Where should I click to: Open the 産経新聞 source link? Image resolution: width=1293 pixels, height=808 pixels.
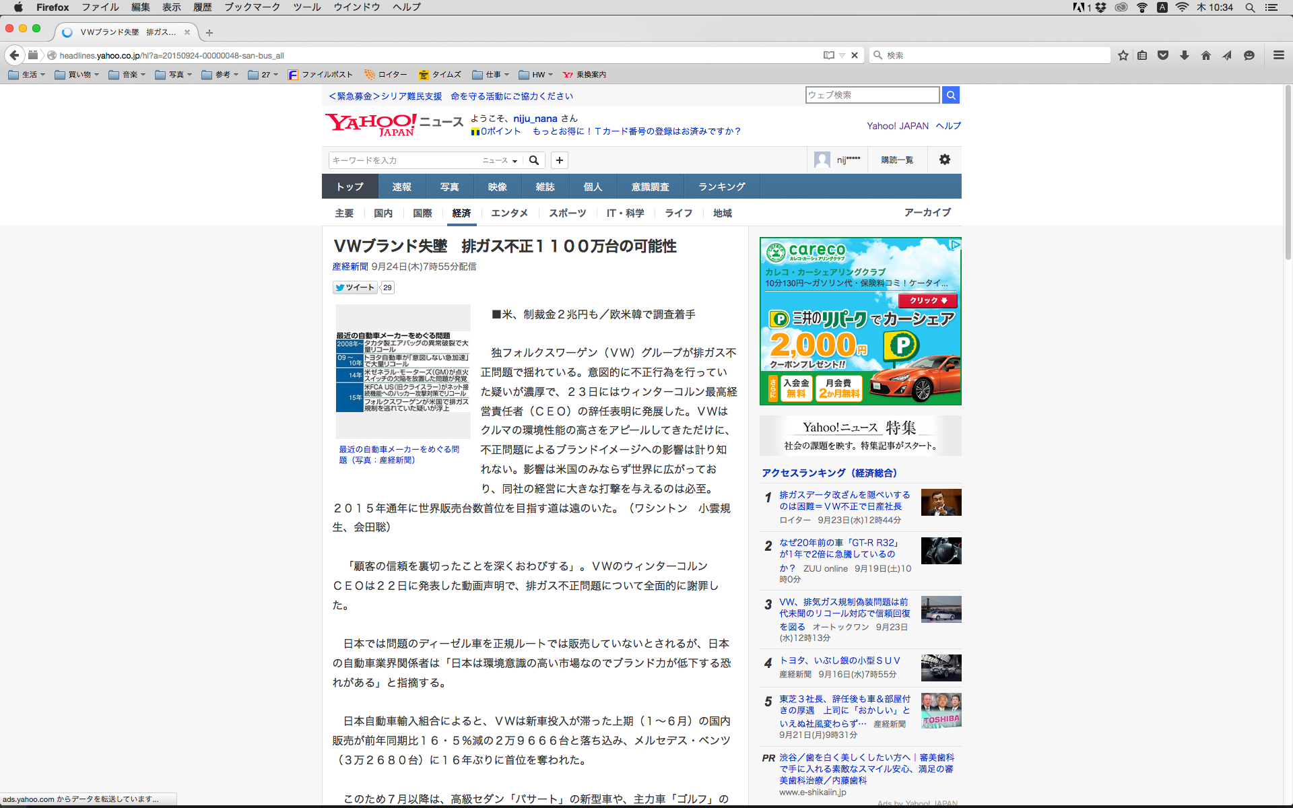350,267
